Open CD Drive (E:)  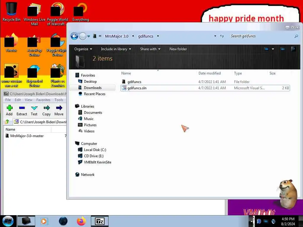[x=94, y=156]
